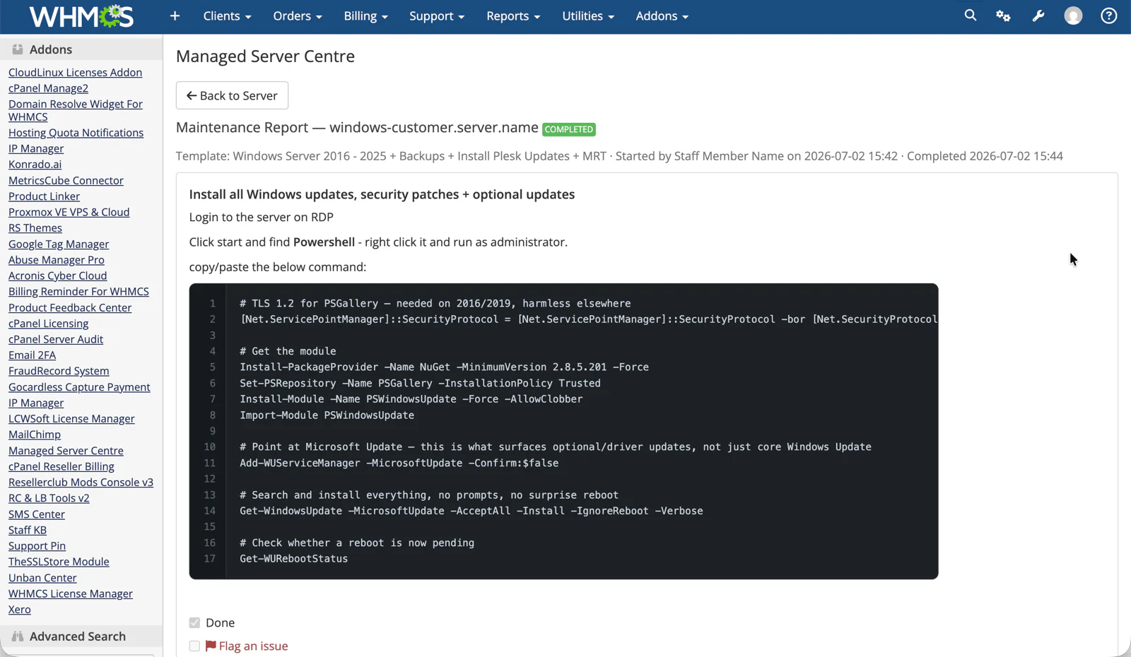Open Domain Resolve Widget For WHMCS
Screen dimensions: 1131x657
pos(76,110)
